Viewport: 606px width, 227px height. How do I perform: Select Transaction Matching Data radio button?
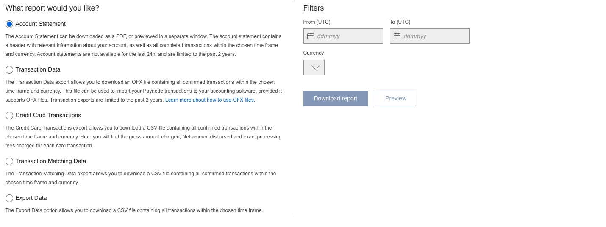9,161
